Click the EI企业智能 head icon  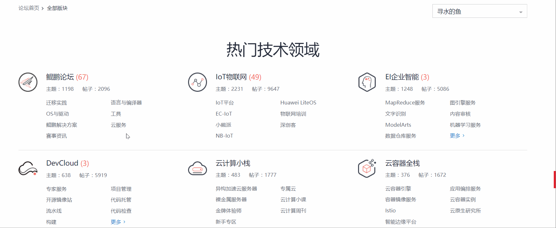tap(367, 82)
